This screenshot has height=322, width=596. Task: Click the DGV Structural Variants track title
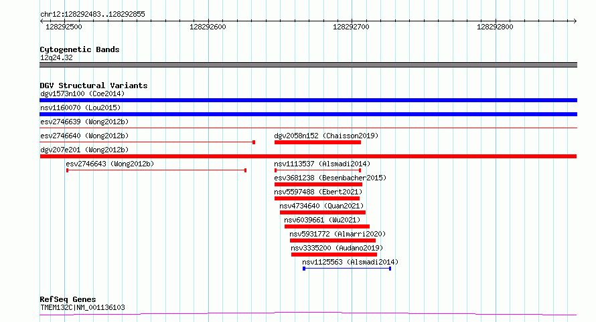point(94,86)
